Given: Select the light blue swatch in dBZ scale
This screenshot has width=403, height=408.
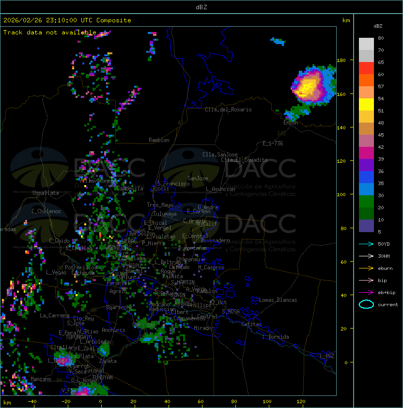Looking at the screenshot, I should 366,189.
